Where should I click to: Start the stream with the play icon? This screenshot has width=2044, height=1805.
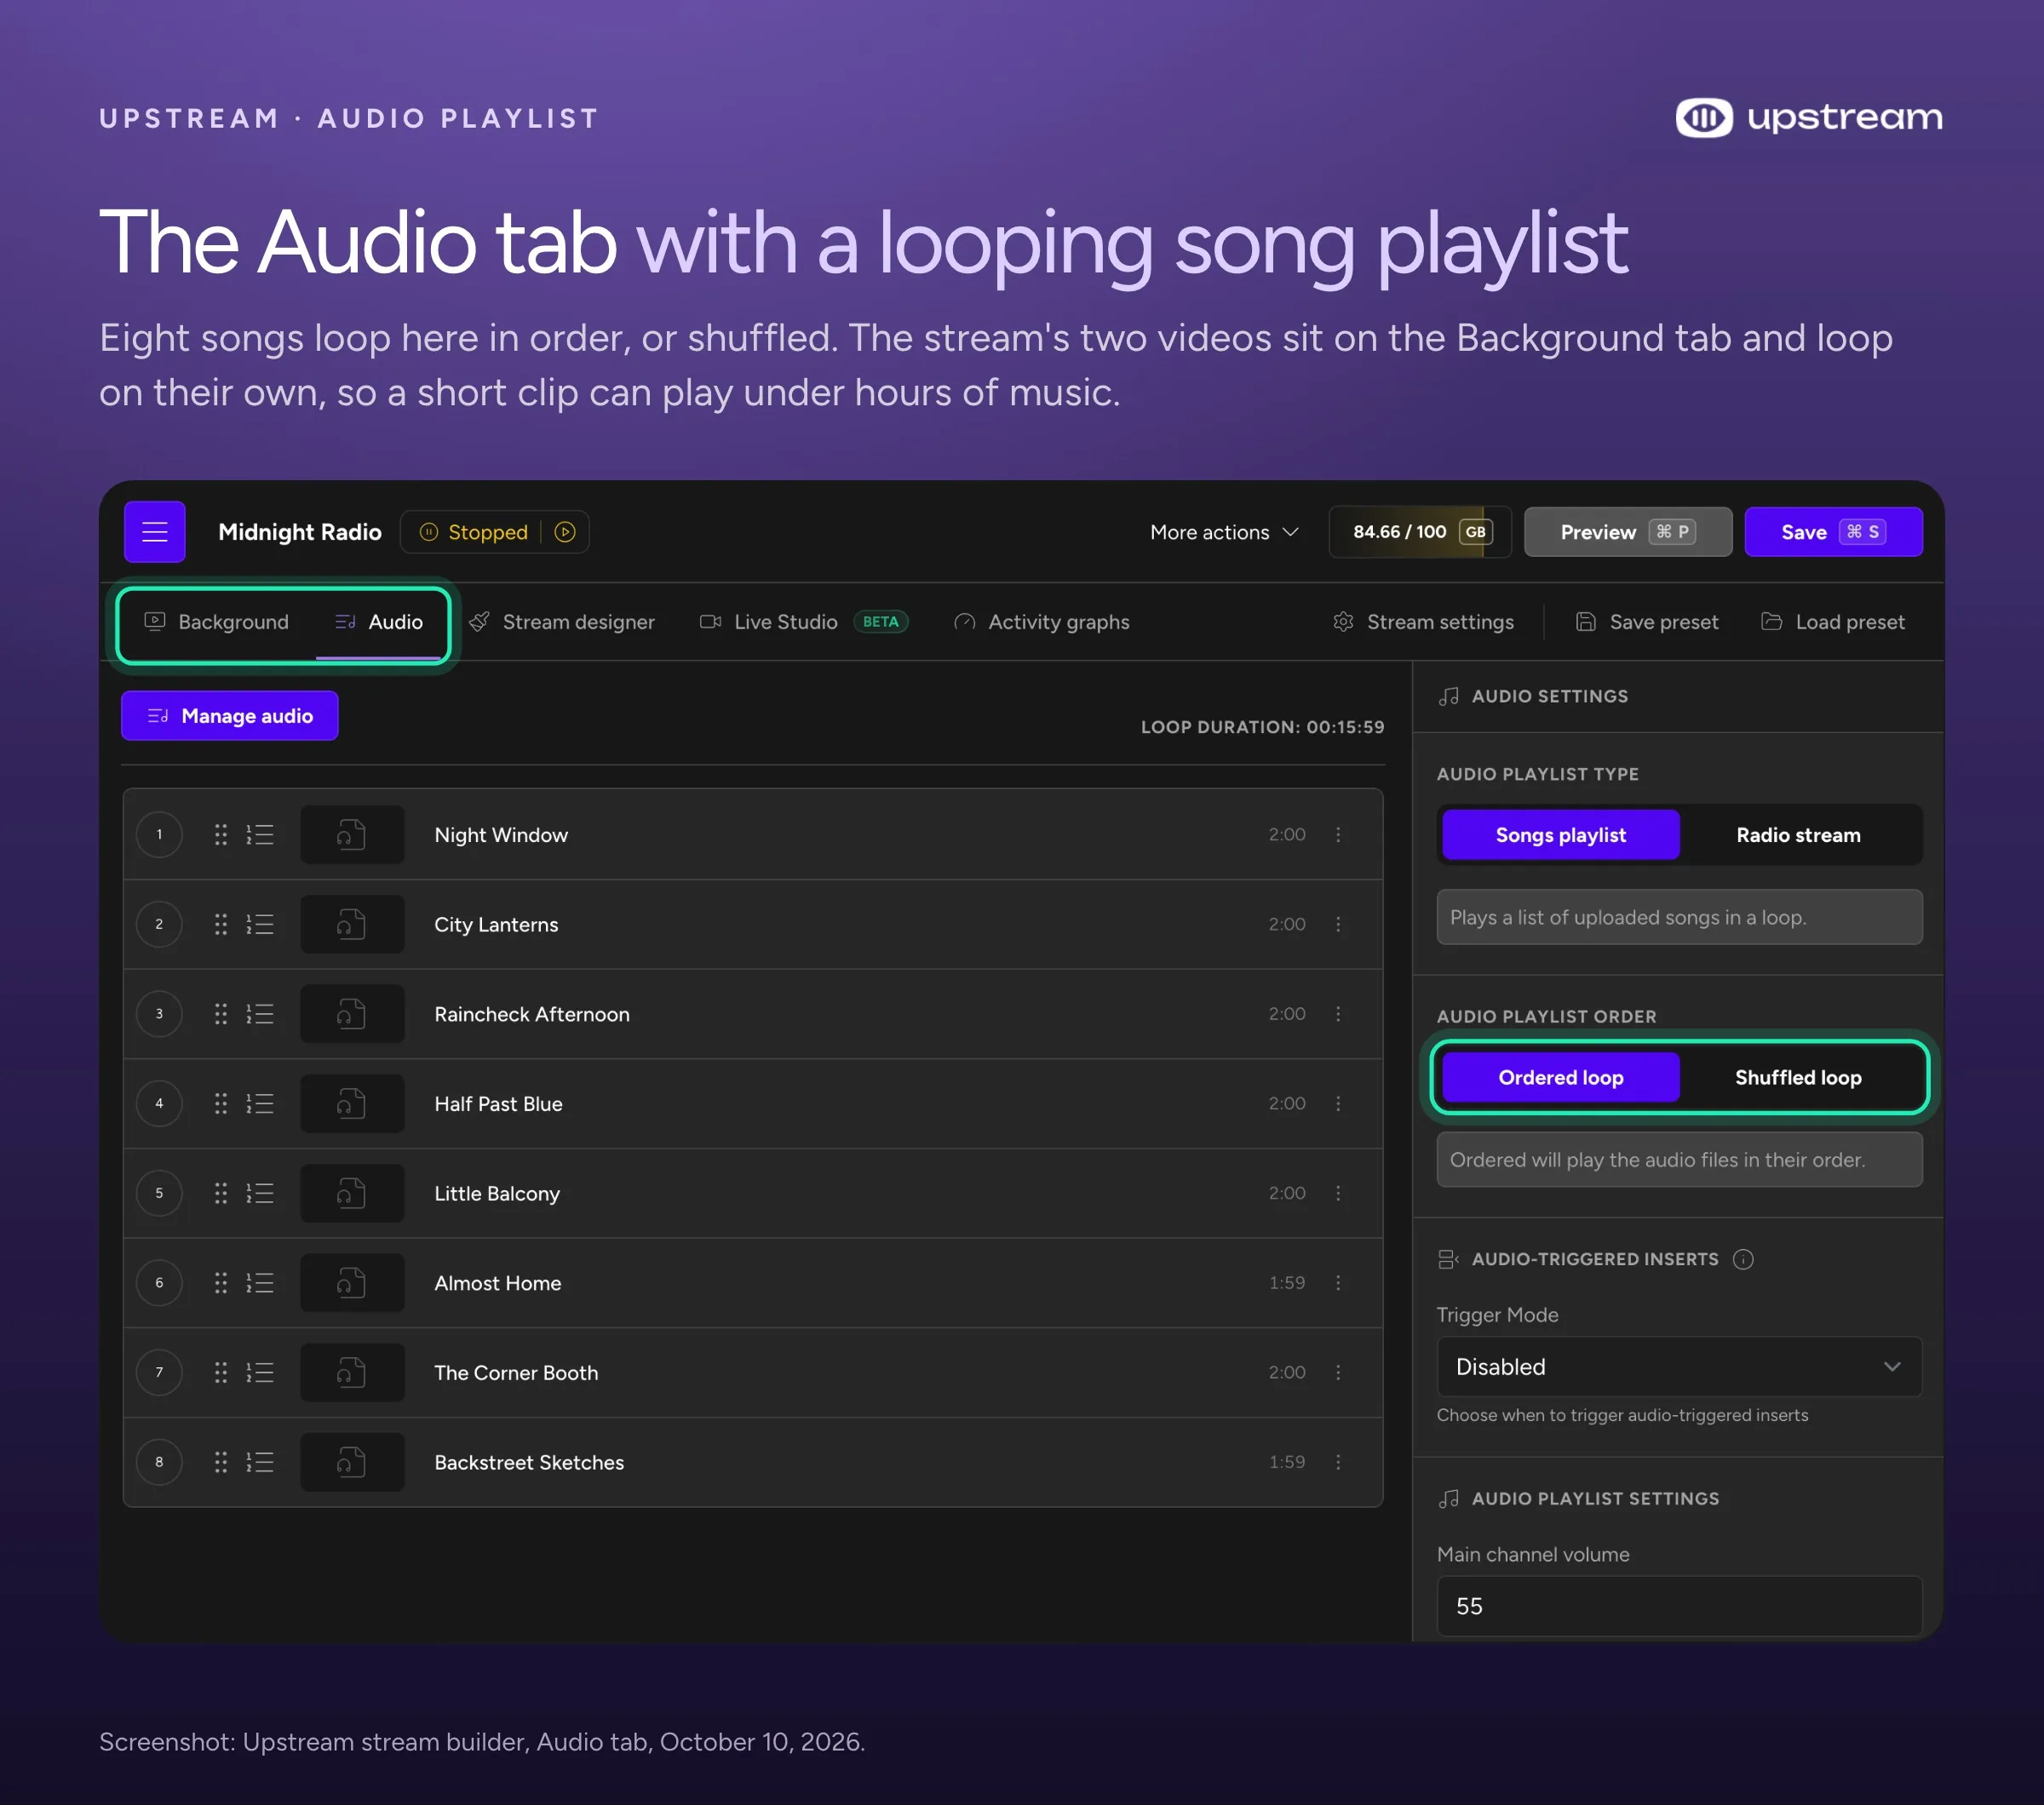click(x=565, y=531)
